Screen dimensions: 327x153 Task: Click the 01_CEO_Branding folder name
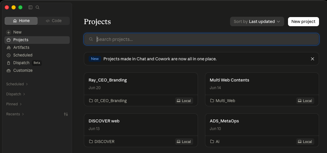tap(110, 101)
